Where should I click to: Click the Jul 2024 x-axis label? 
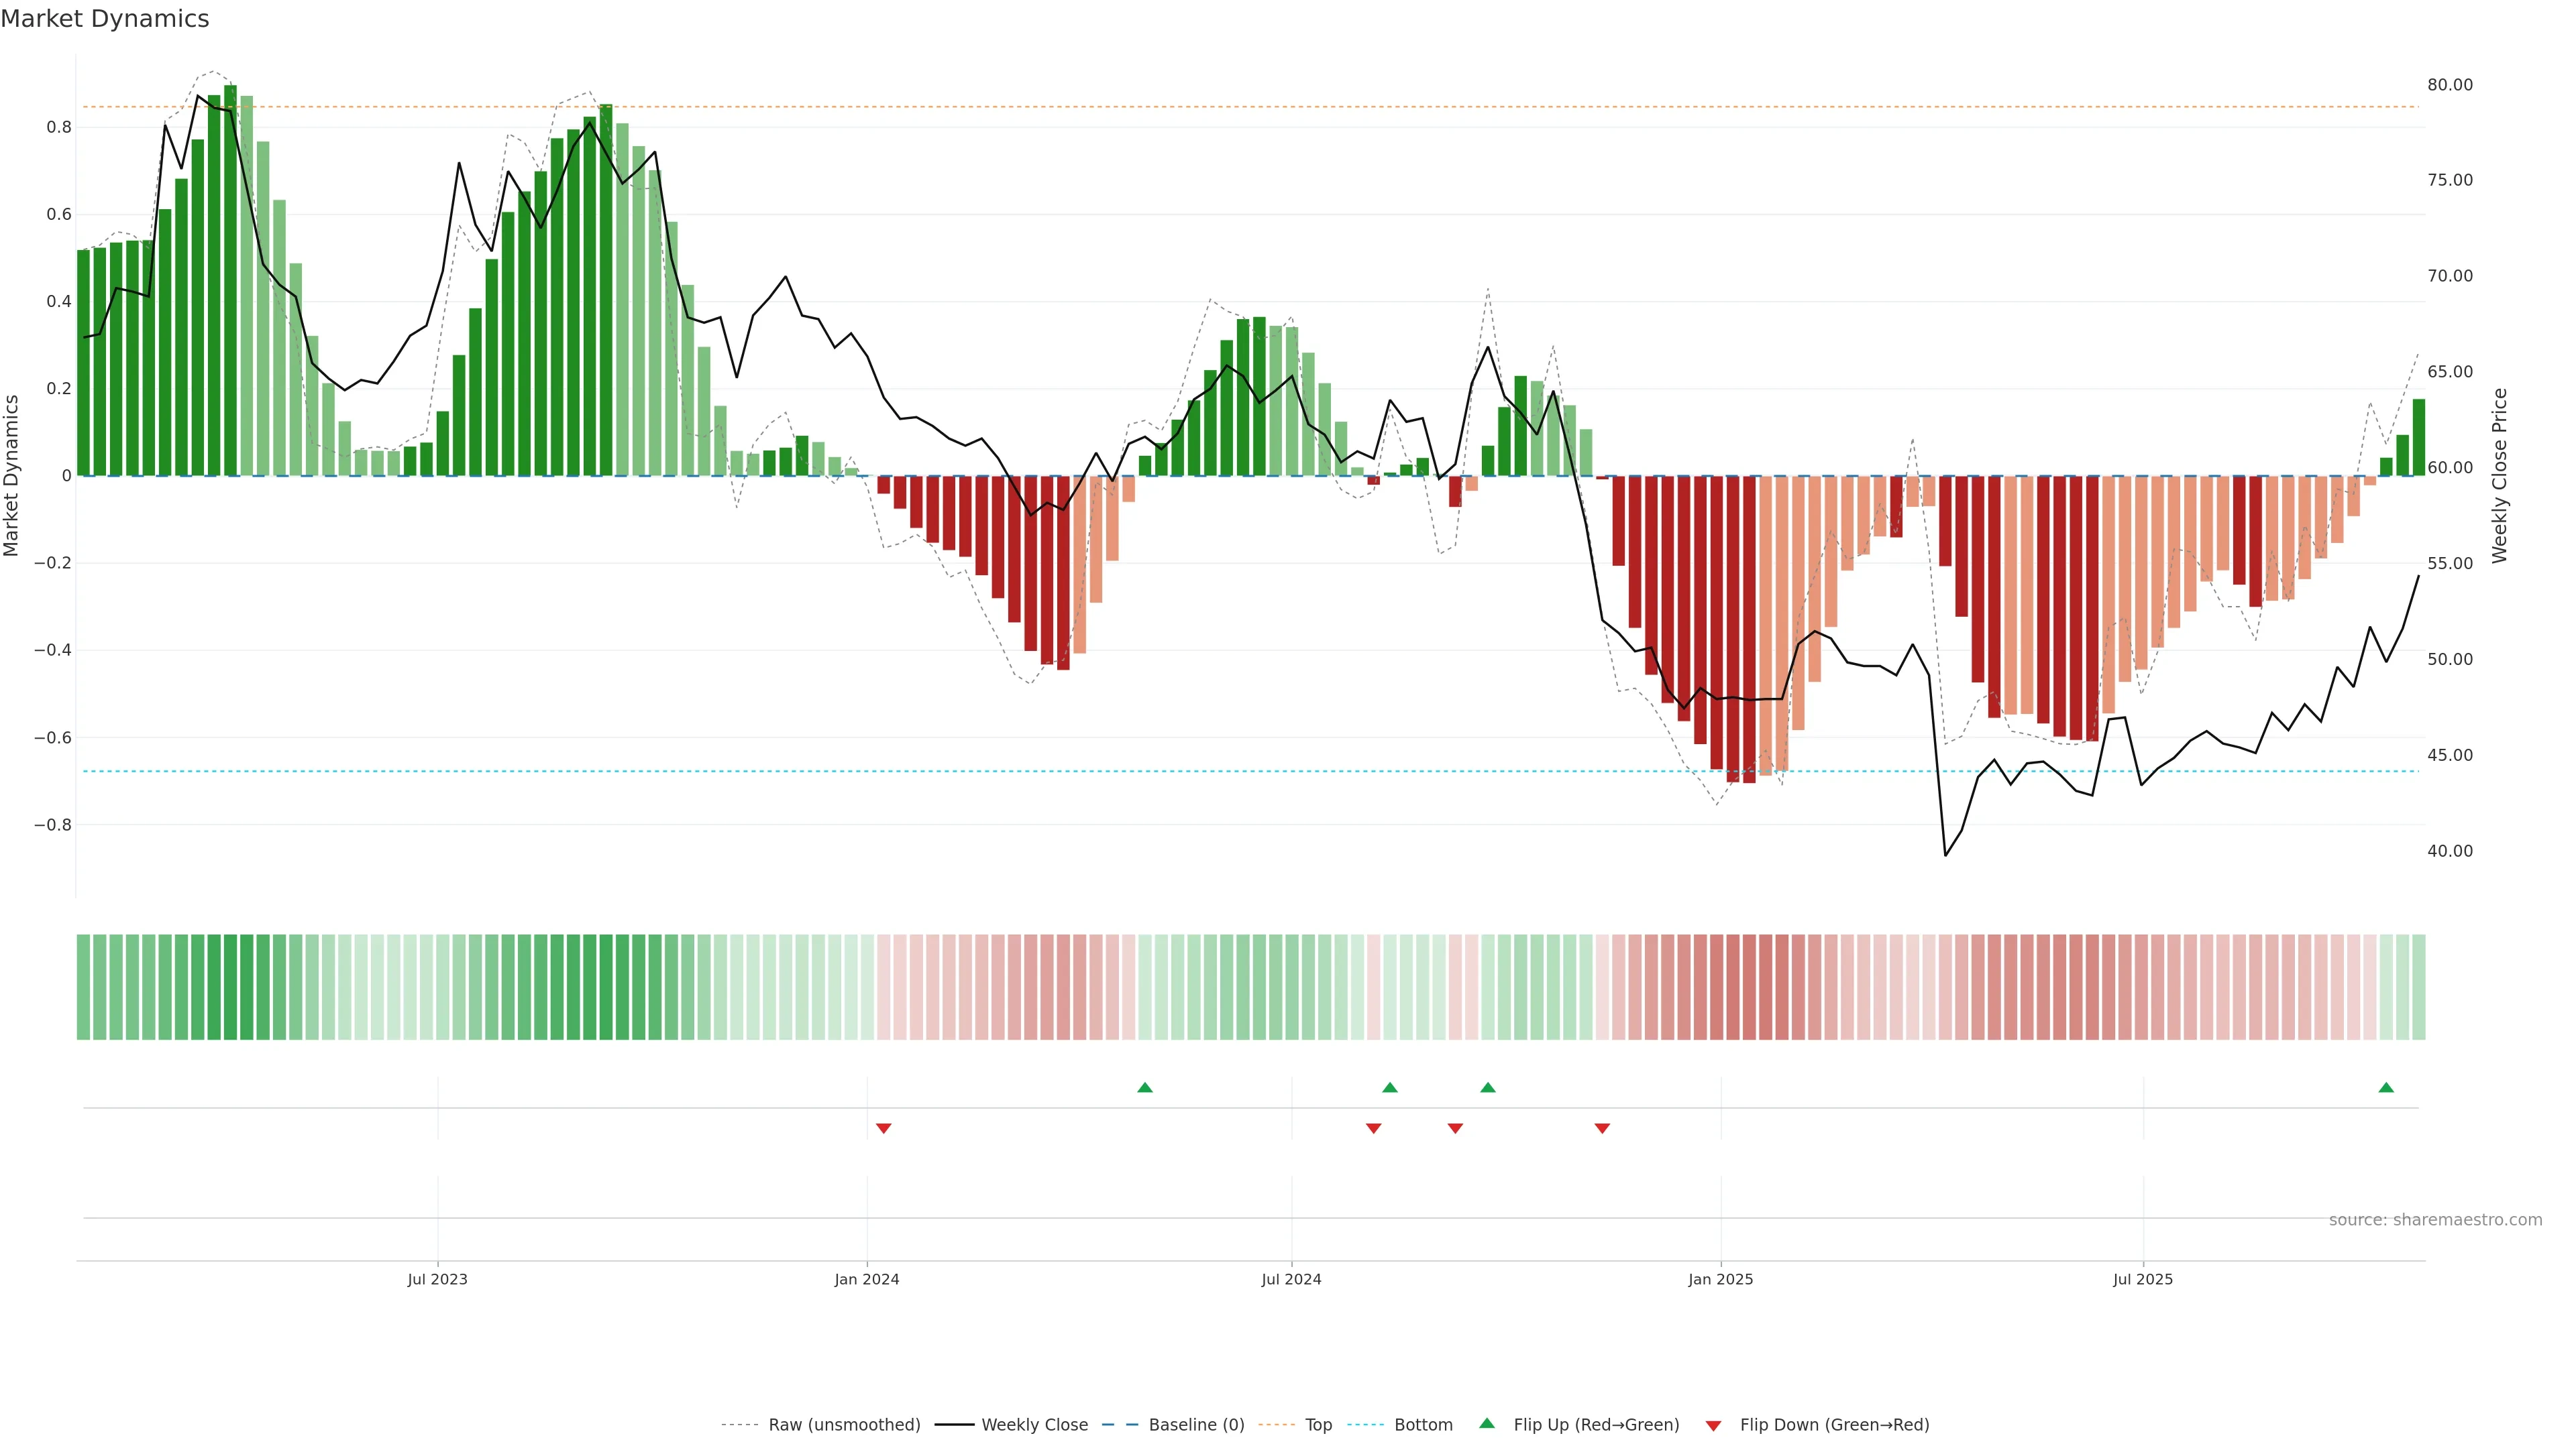(x=1291, y=1279)
